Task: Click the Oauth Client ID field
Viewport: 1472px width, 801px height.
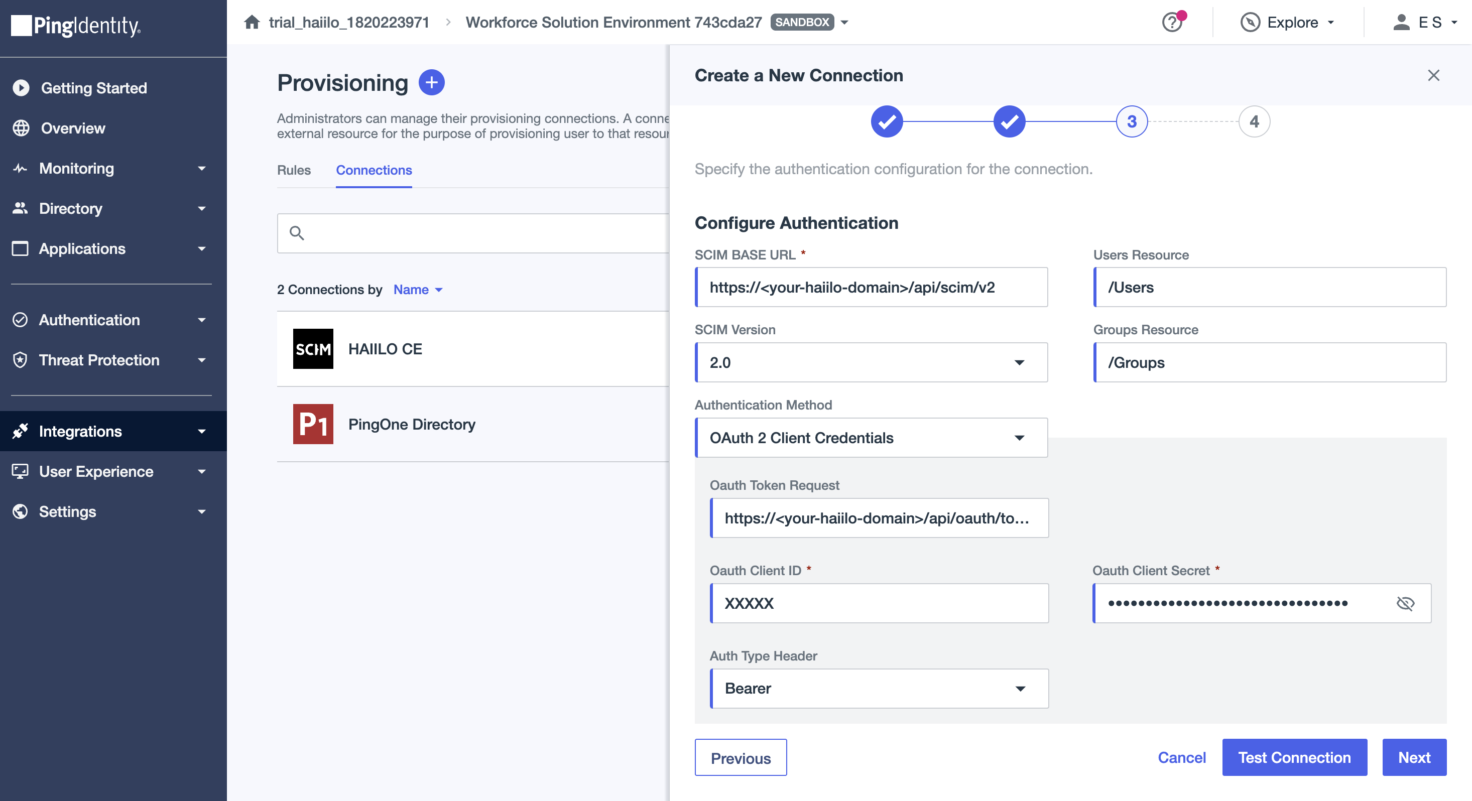Action: click(880, 603)
